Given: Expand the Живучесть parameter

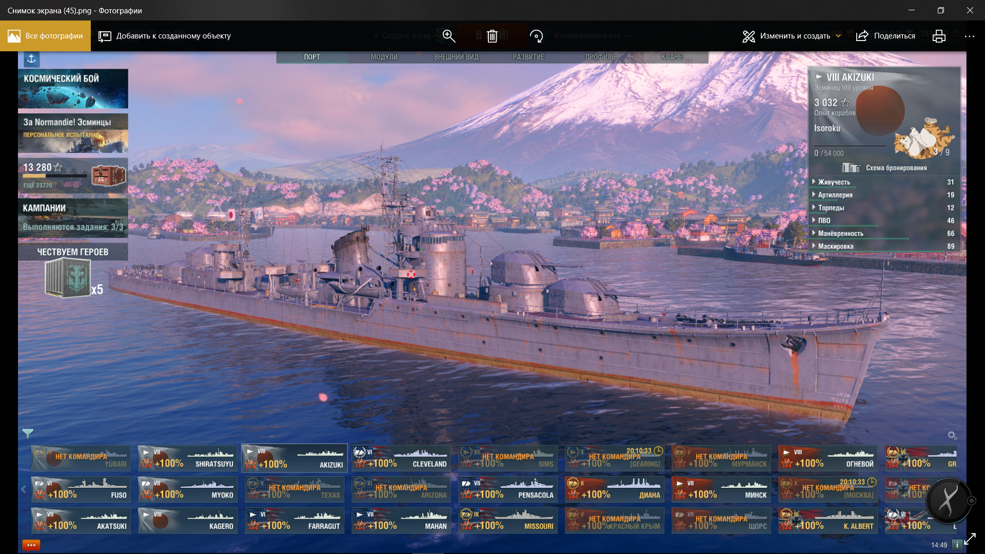Looking at the screenshot, I should click(883, 182).
